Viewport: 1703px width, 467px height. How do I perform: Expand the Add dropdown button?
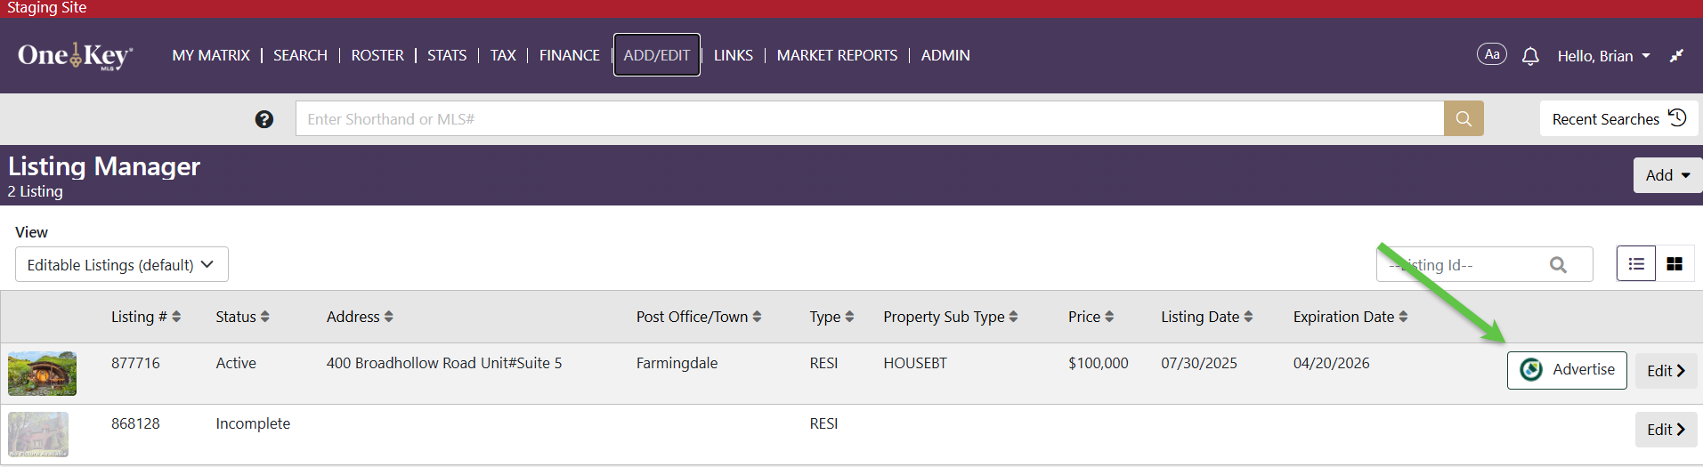click(1667, 175)
